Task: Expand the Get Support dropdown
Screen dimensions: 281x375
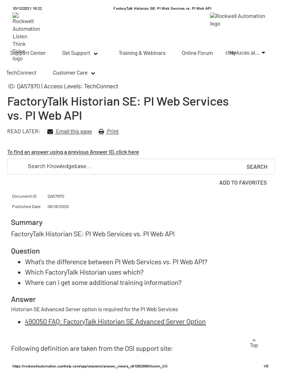Action: coord(95,53)
